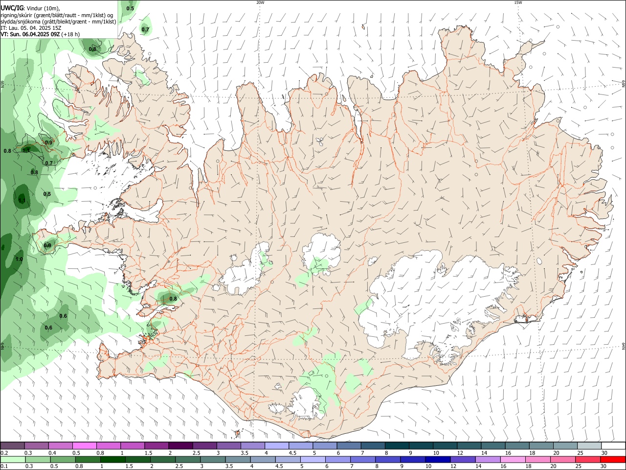This screenshot has height=470, width=626.
Task: Select the white 30 swatch in the snow legend row
Action: [613, 446]
